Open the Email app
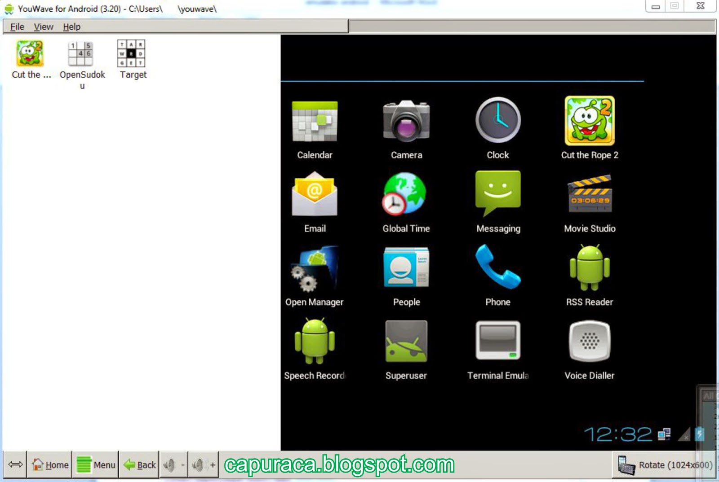The height and width of the screenshot is (482, 719). click(315, 202)
